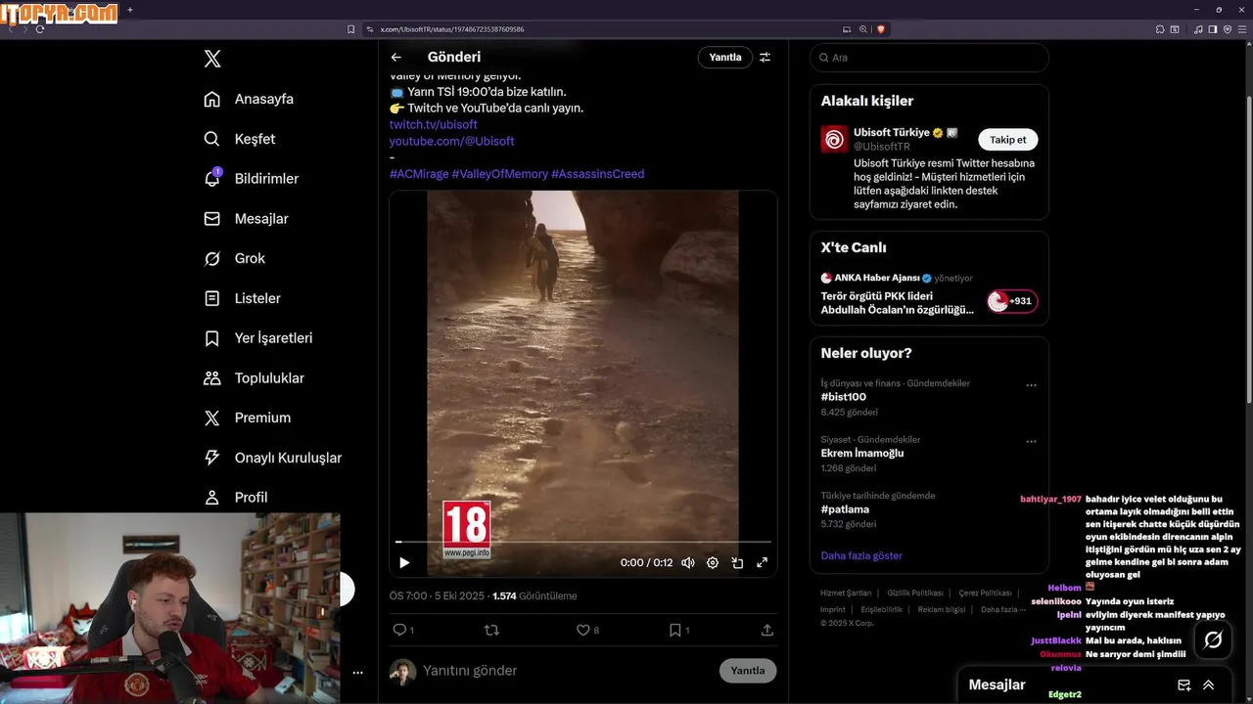Open the #ValleyOfMemory hashtag
Screen dimensions: 1253x704
coord(499,174)
